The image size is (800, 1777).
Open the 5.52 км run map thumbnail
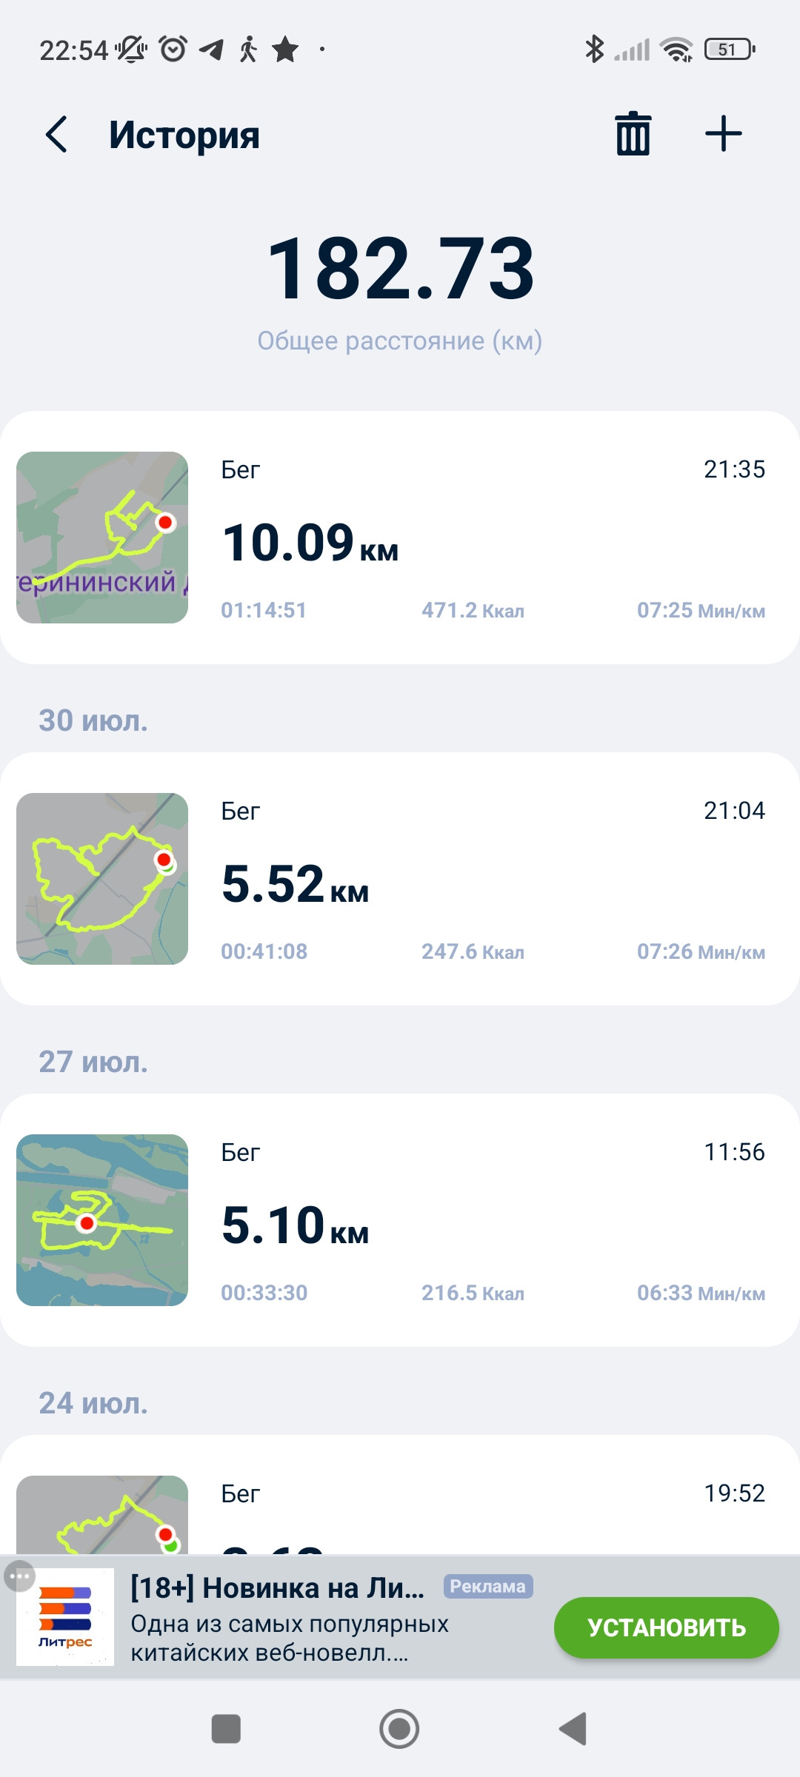click(102, 879)
